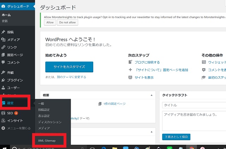Click the サイトをカスタマイズ button
226x149 pixels.
point(69,67)
